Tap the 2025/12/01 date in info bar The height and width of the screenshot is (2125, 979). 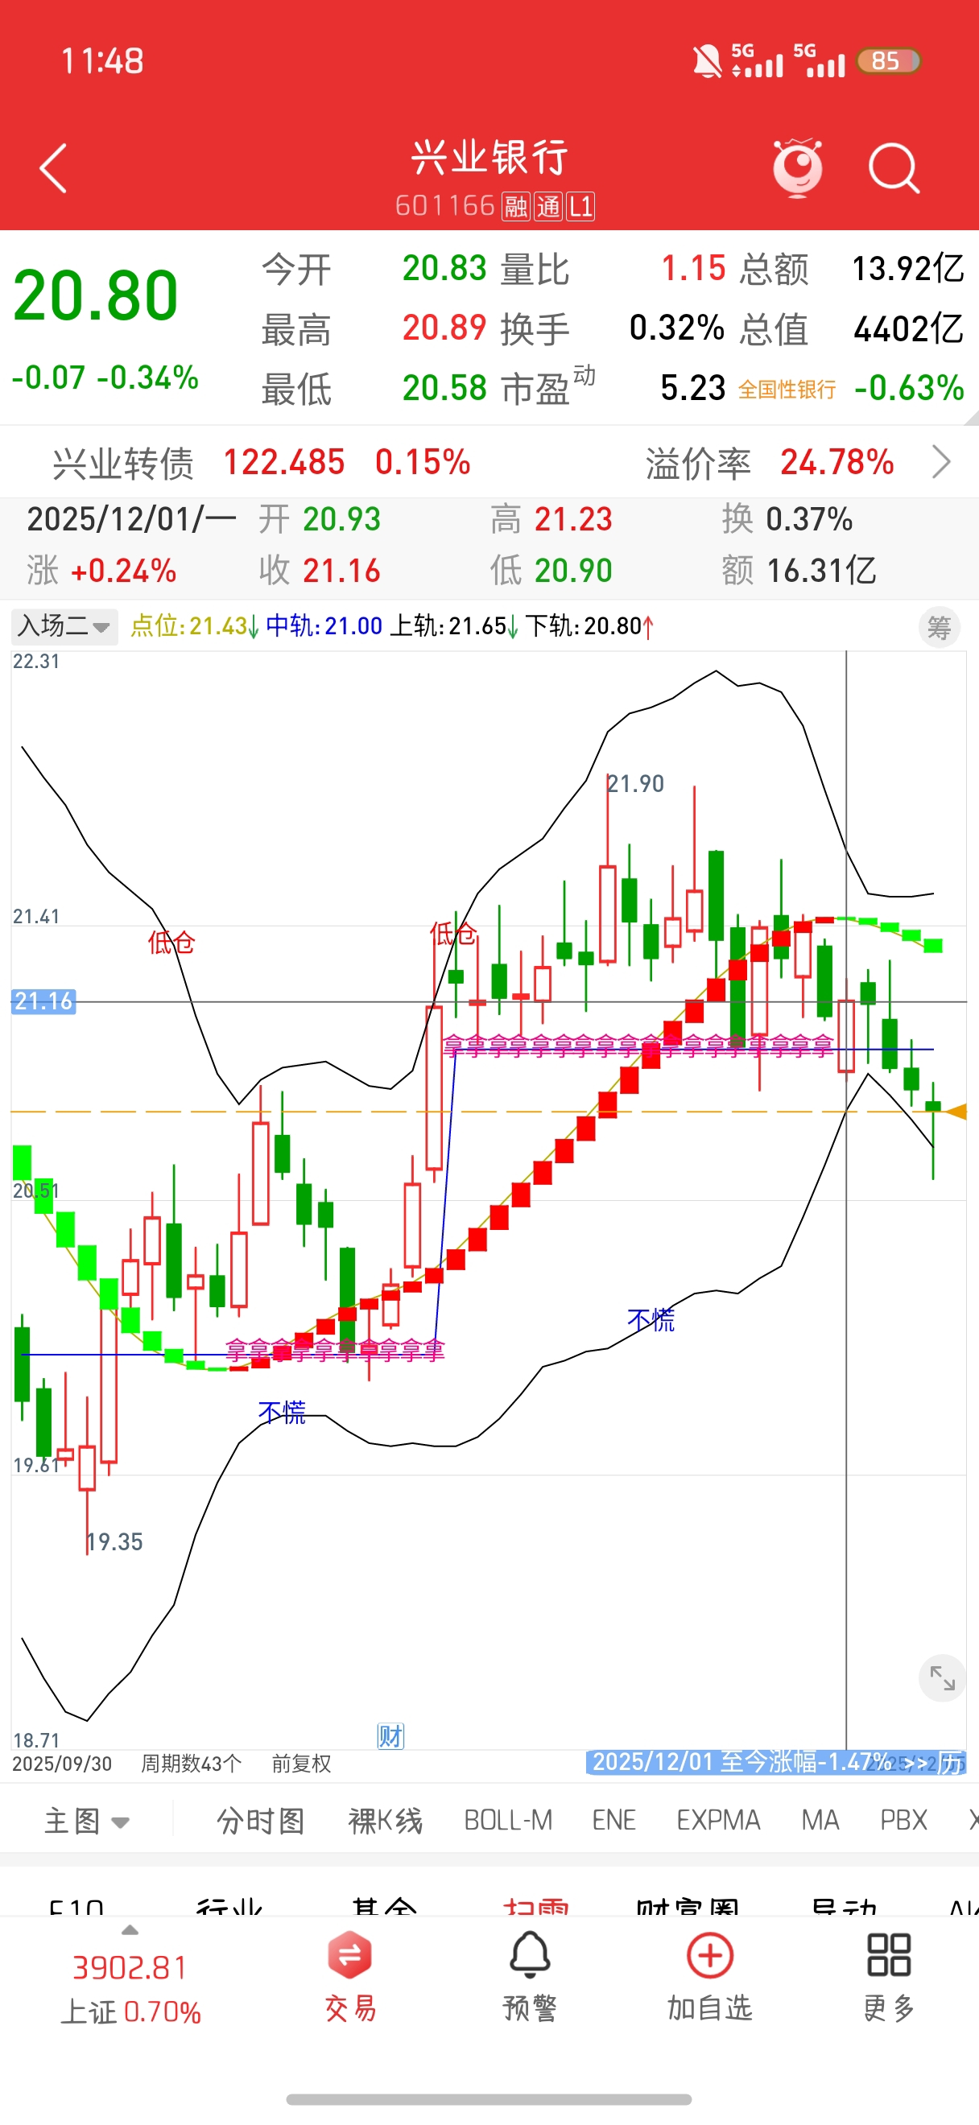pyautogui.click(x=131, y=519)
